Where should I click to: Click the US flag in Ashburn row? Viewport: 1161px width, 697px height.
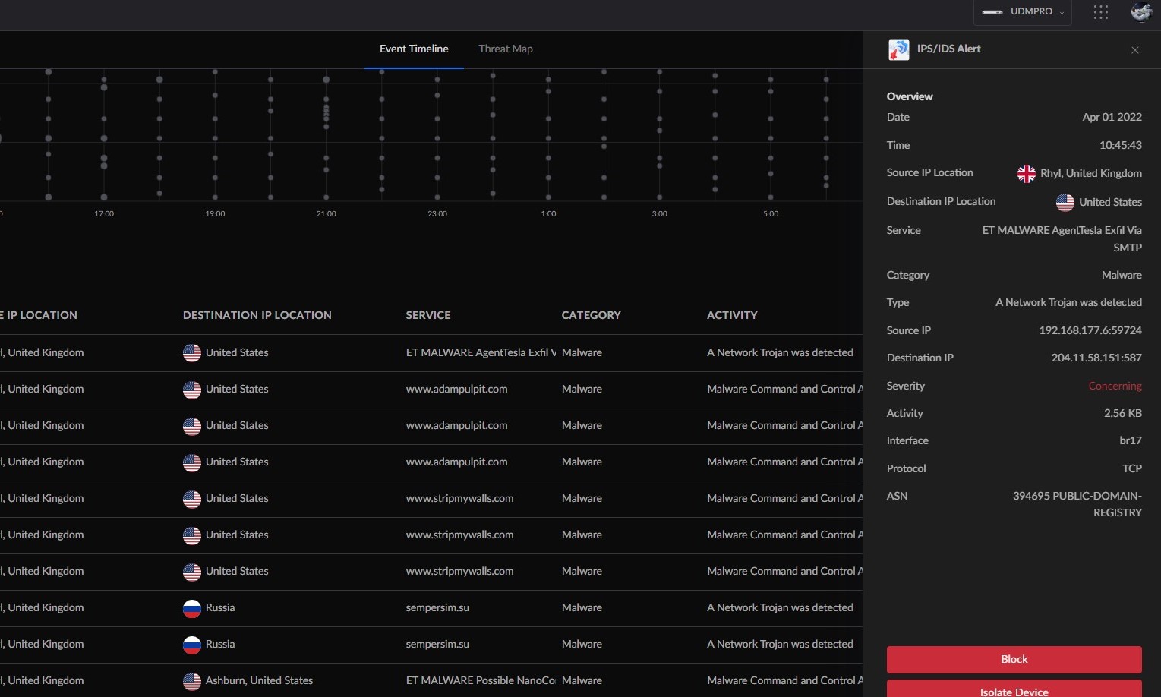tap(192, 681)
